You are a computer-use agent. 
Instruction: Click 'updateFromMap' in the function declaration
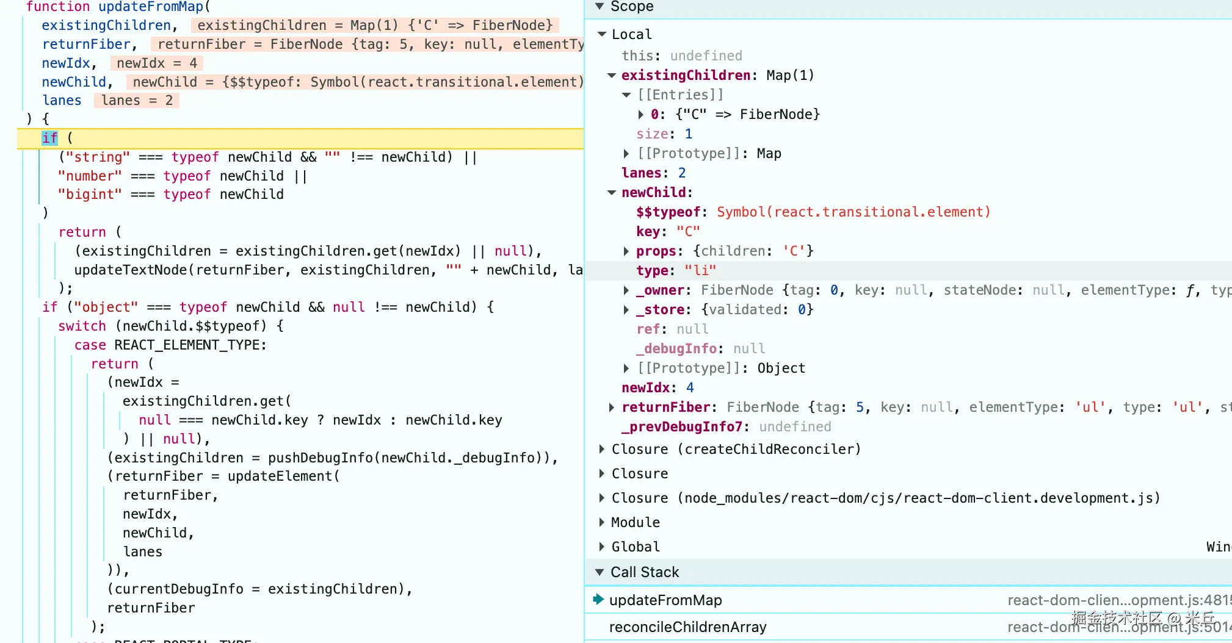[x=151, y=7]
